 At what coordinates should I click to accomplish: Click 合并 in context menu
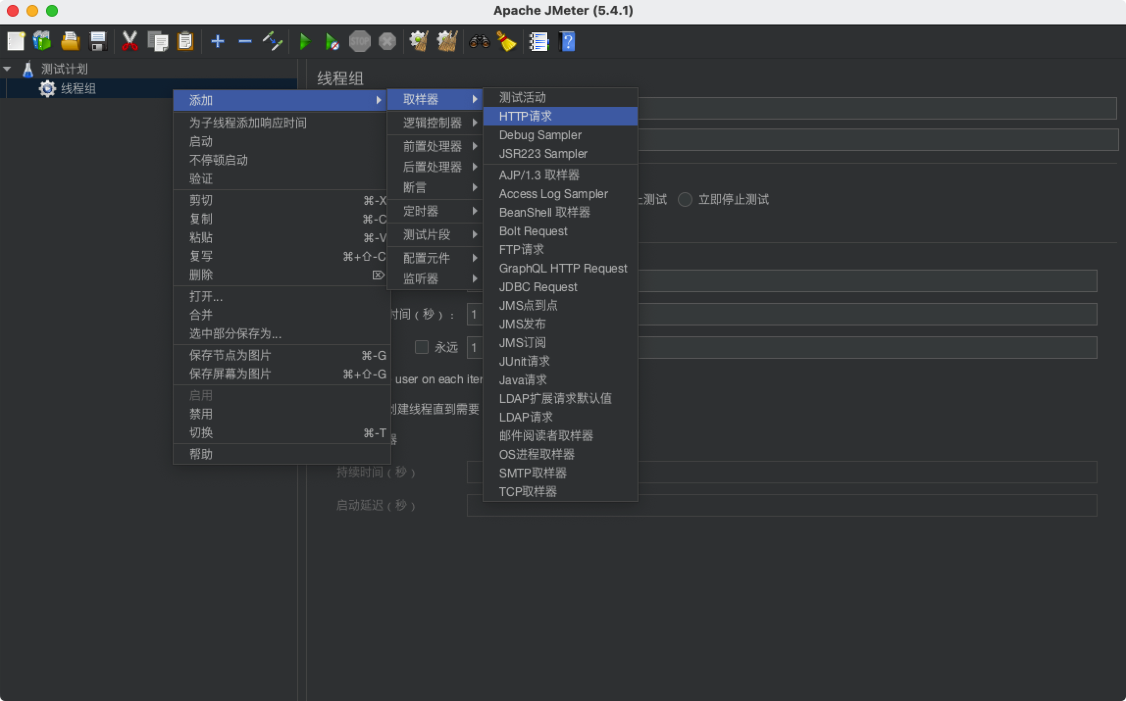click(x=281, y=315)
